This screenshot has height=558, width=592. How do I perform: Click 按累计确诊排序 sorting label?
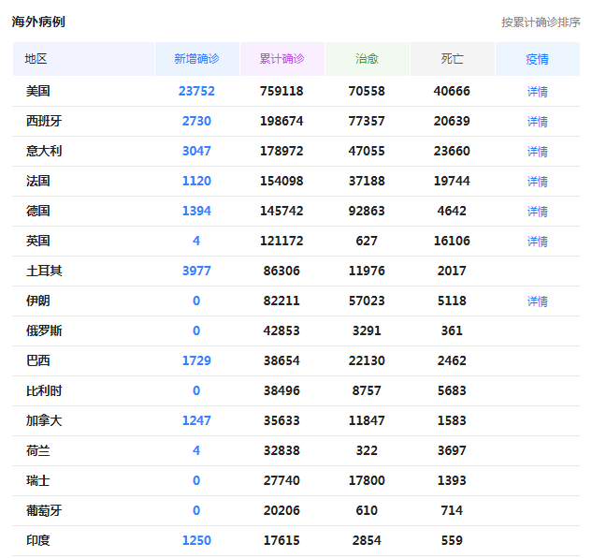tap(541, 22)
